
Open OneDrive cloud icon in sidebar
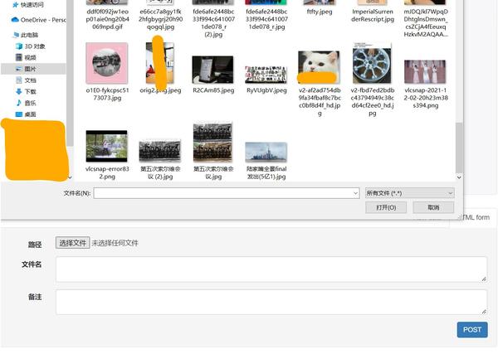point(15,20)
